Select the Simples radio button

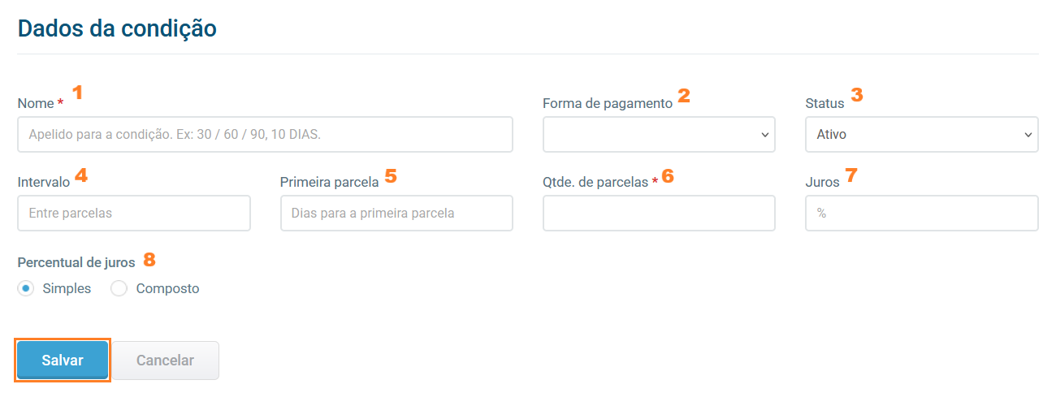(26, 288)
